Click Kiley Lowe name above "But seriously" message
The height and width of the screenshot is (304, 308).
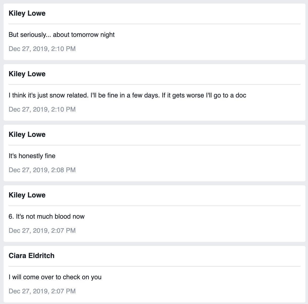(27, 13)
